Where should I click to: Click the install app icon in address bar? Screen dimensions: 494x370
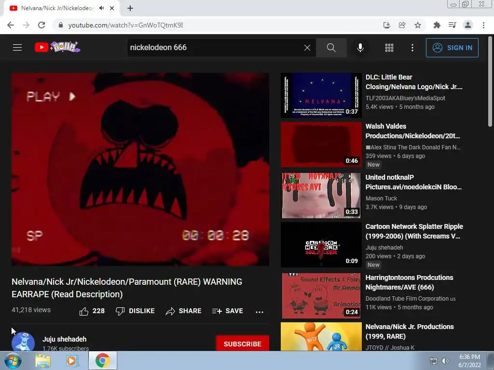coord(386,25)
